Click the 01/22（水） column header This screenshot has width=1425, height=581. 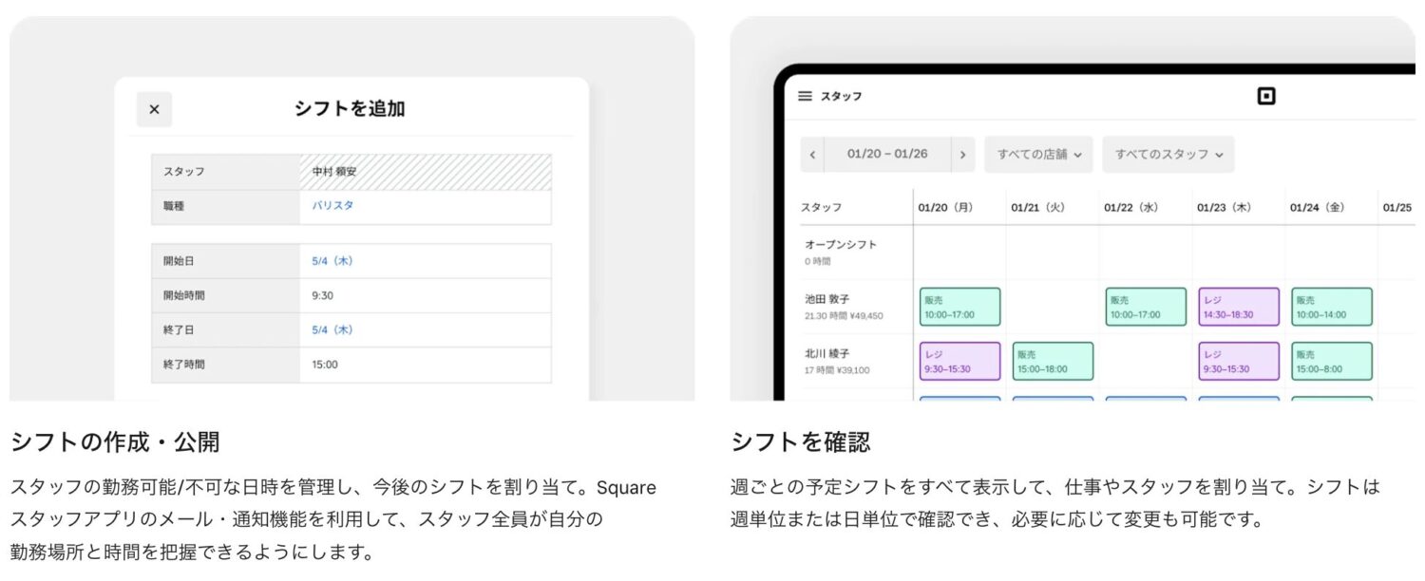coord(1131,207)
